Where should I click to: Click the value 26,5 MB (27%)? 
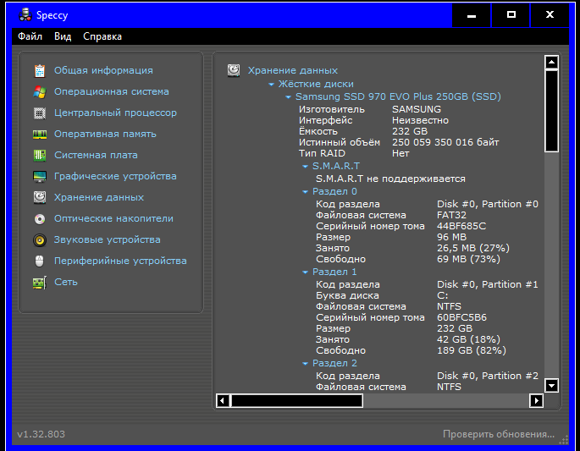473,248
